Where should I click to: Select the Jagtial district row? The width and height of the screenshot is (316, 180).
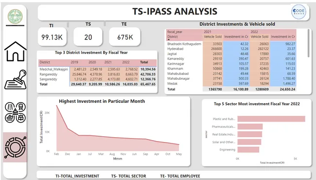(231, 54)
